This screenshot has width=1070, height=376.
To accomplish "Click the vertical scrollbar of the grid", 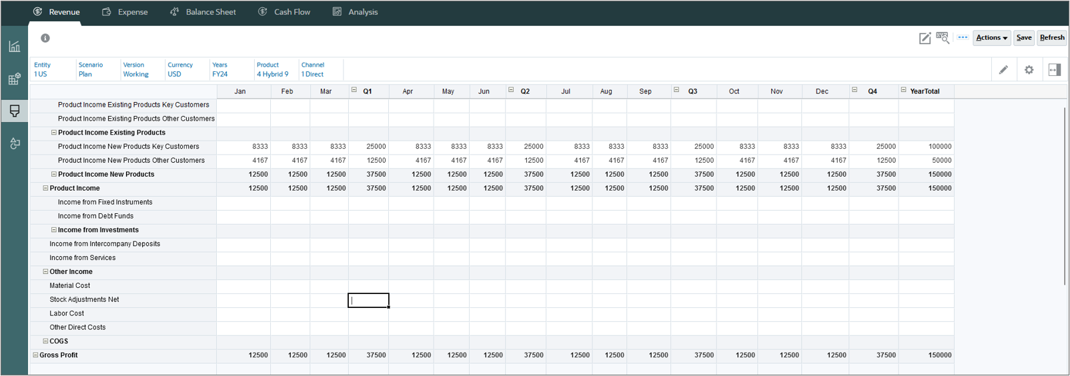I will 1065,195.
